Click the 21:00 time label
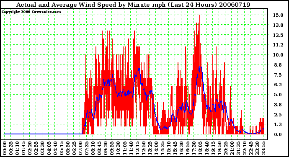Image resolution: width=289 pixels, height=157 pixels. [232, 148]
